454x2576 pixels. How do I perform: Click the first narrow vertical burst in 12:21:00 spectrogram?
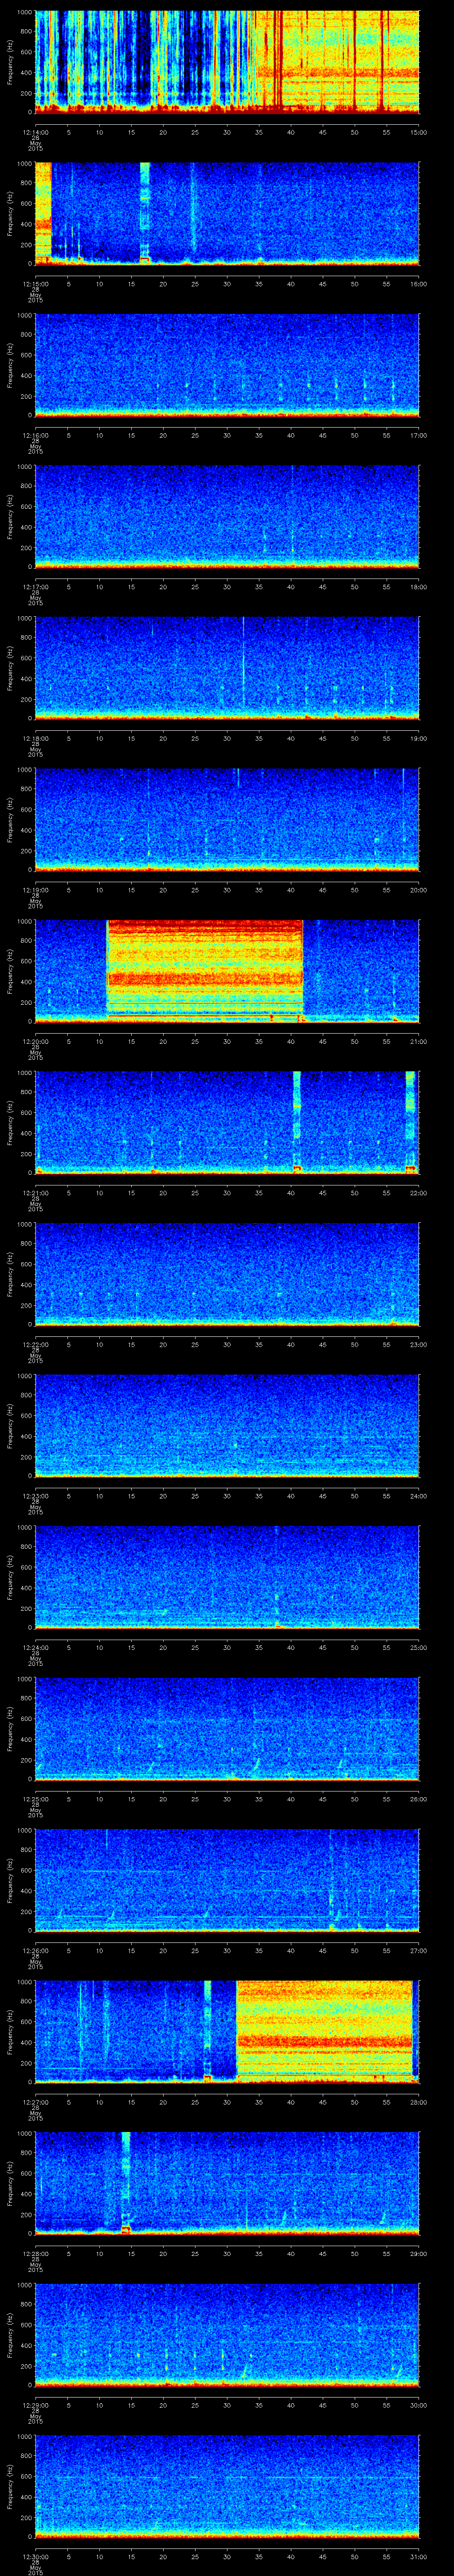click(296, 1123)
